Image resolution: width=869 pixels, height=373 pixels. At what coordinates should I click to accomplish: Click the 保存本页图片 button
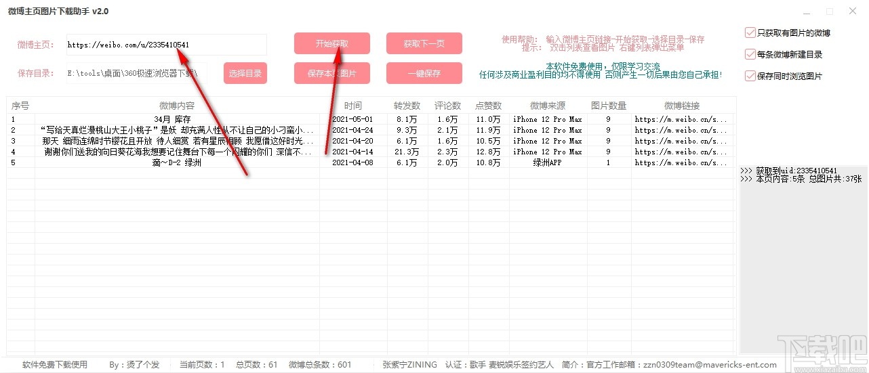point(332,73)
